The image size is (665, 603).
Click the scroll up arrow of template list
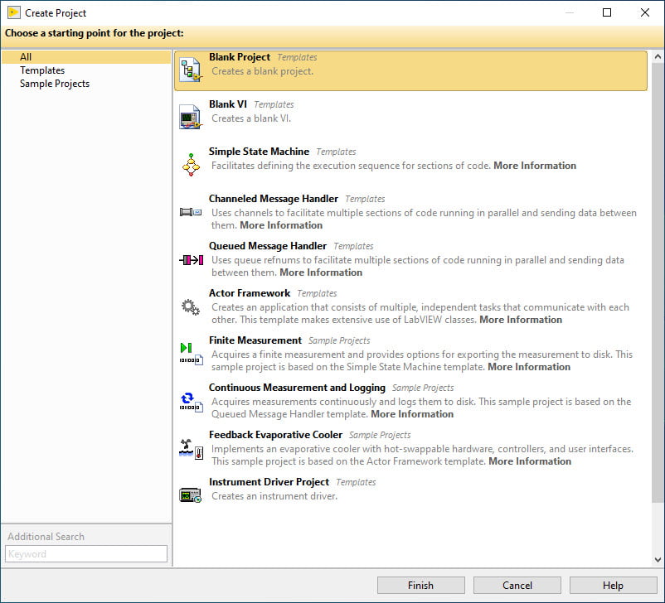pyautogui.click(x=658, y=56)
